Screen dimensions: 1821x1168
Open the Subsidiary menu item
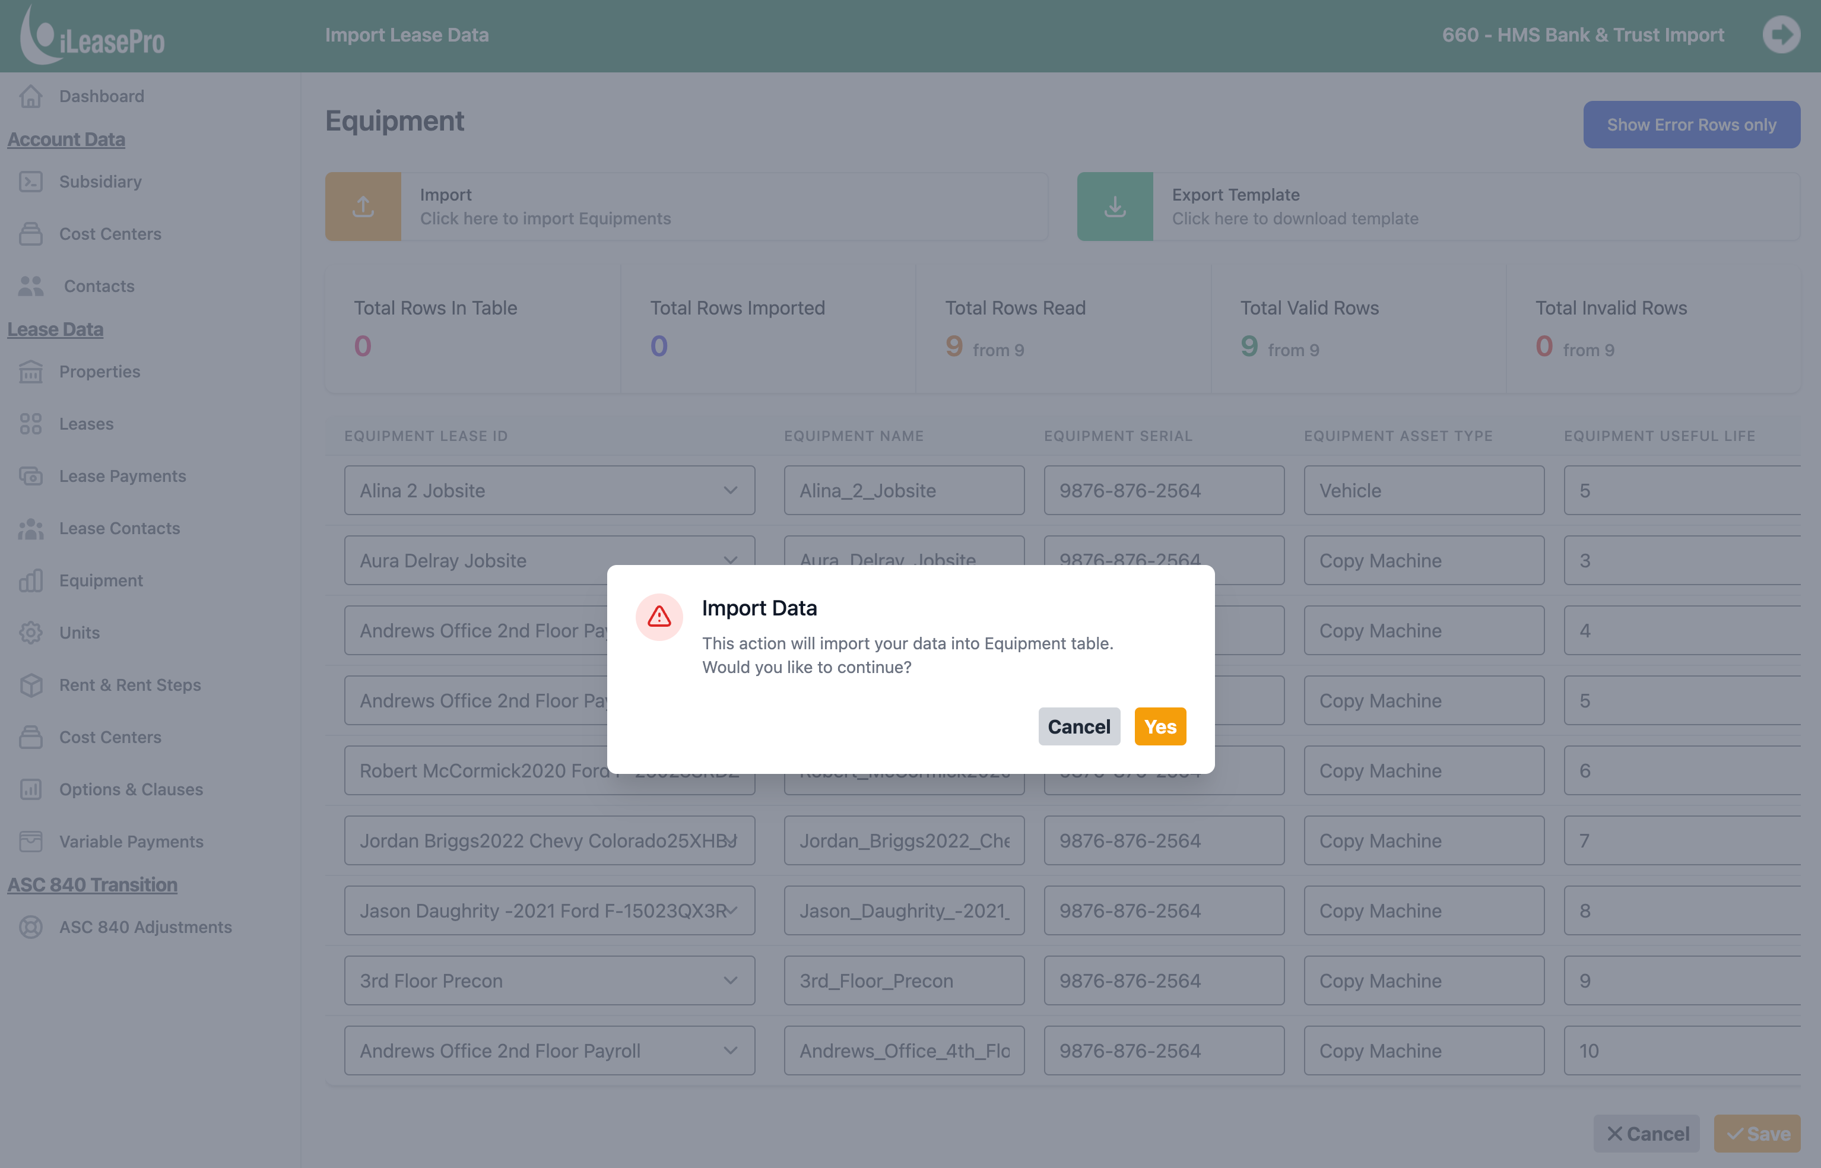(101, 181)
